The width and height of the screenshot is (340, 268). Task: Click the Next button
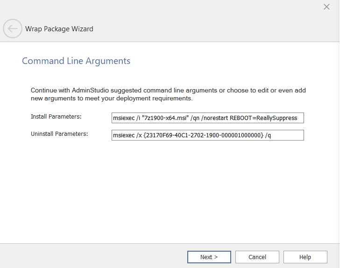tap(209, 257)
